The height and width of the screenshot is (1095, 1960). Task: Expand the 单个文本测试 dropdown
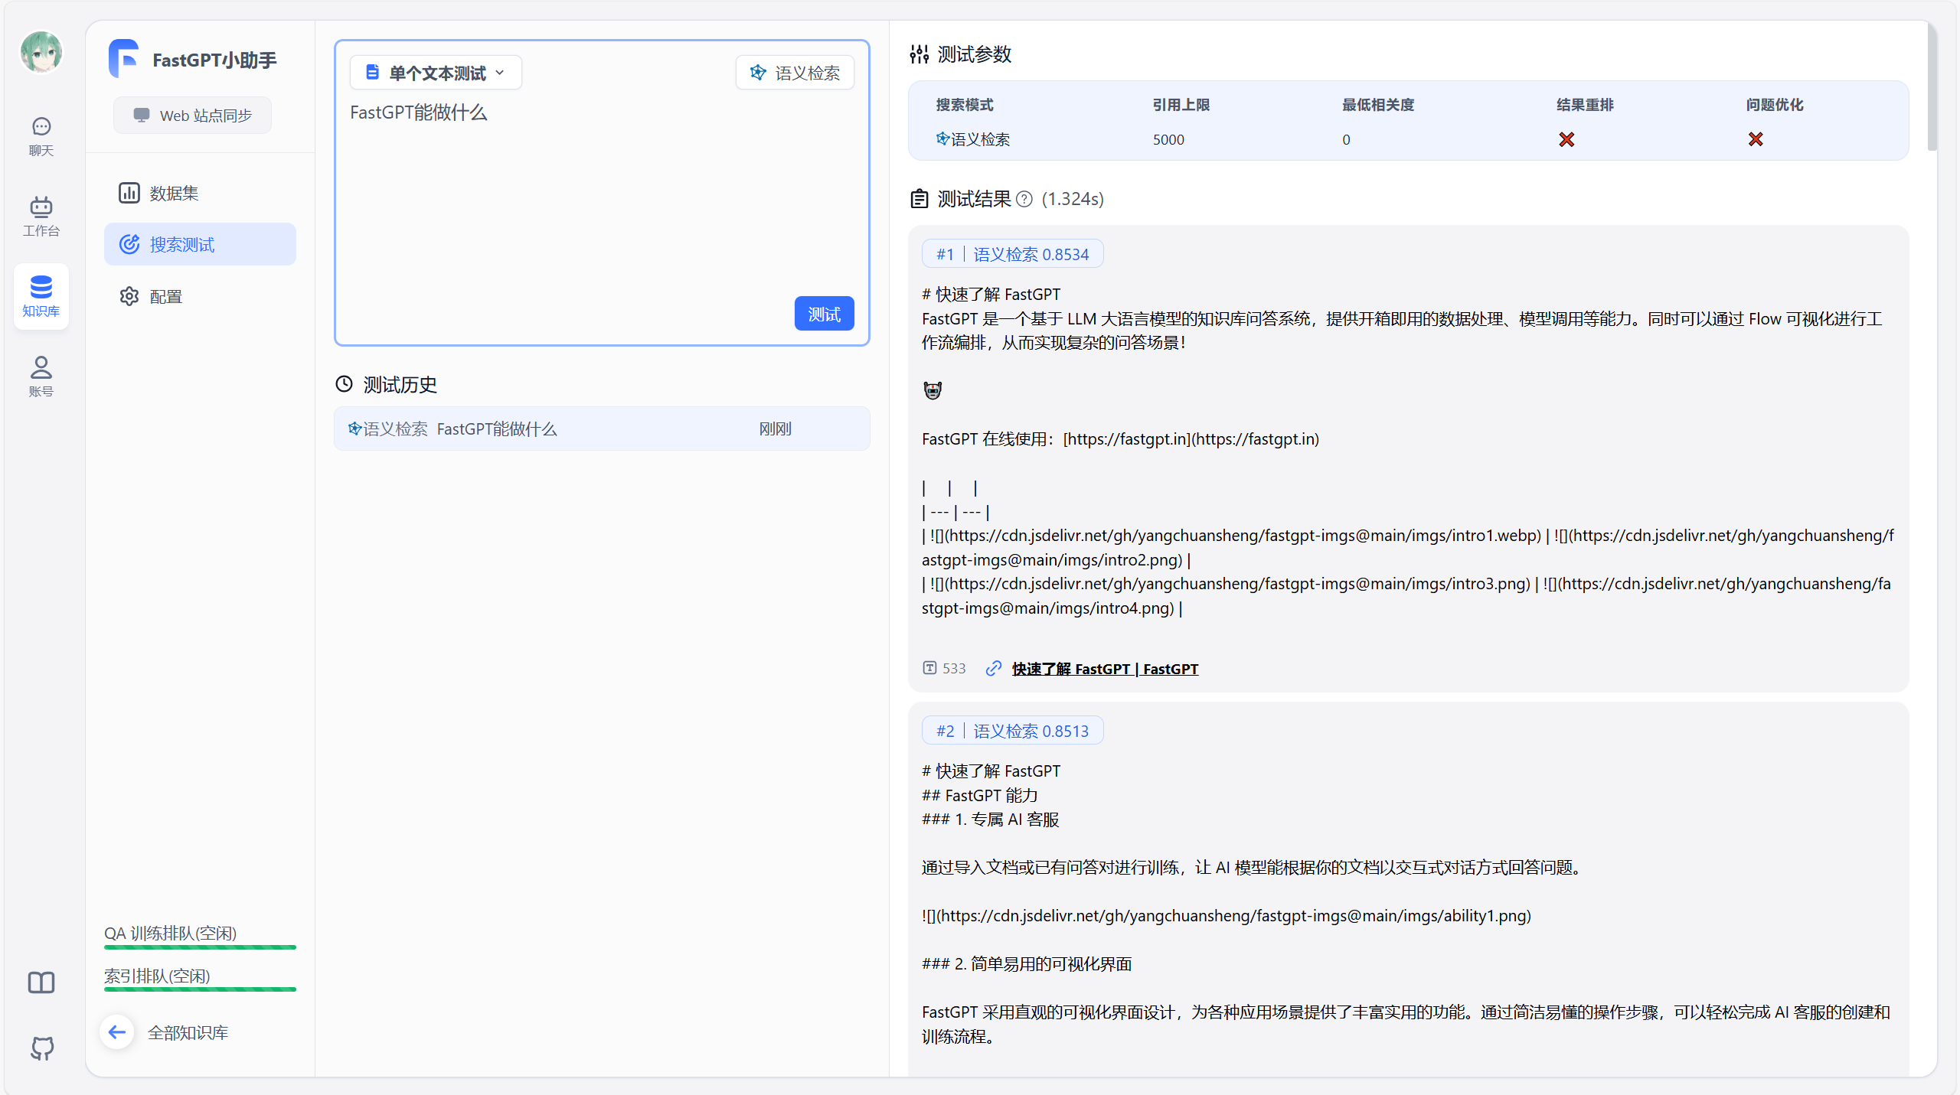[436, 73]
